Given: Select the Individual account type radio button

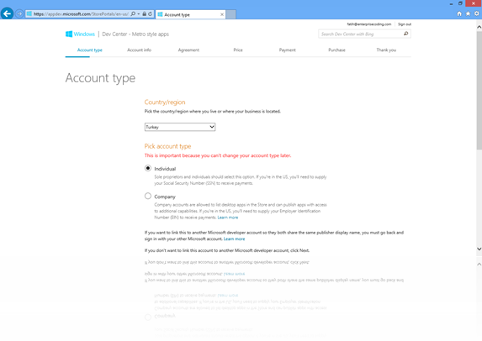Looking at the screenshot, I should pos(148,168).
